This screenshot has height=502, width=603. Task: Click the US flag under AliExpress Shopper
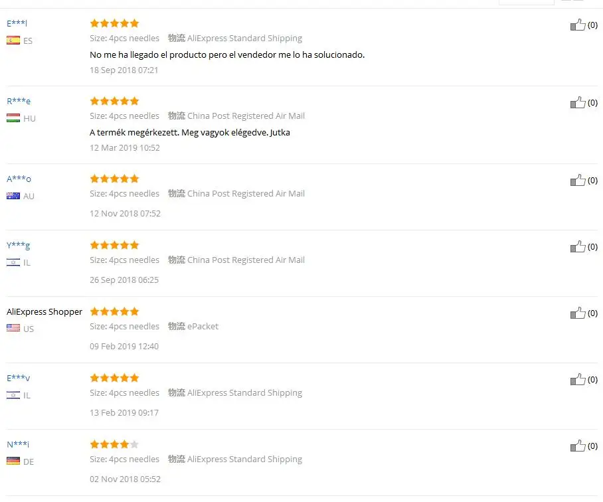[x=13, y=328]
